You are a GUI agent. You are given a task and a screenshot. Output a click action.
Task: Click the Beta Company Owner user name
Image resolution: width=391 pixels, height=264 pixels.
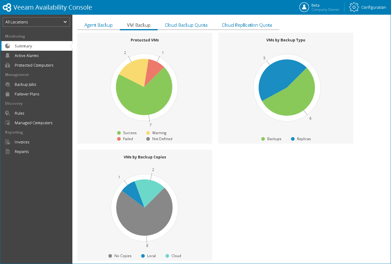325,7
